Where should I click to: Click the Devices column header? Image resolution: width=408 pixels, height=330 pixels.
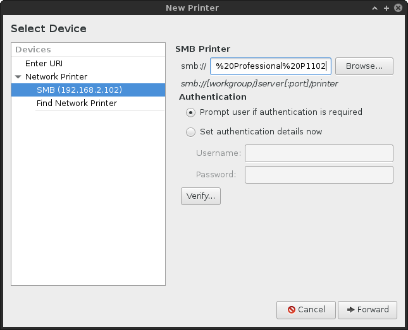pyautogui.click(x=88, y=50)
